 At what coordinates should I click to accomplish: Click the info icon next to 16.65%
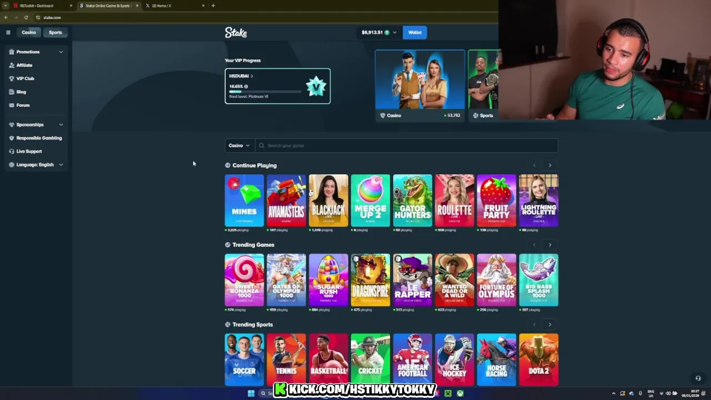246,87
